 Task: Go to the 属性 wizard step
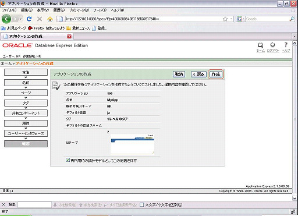click(26, 123)
